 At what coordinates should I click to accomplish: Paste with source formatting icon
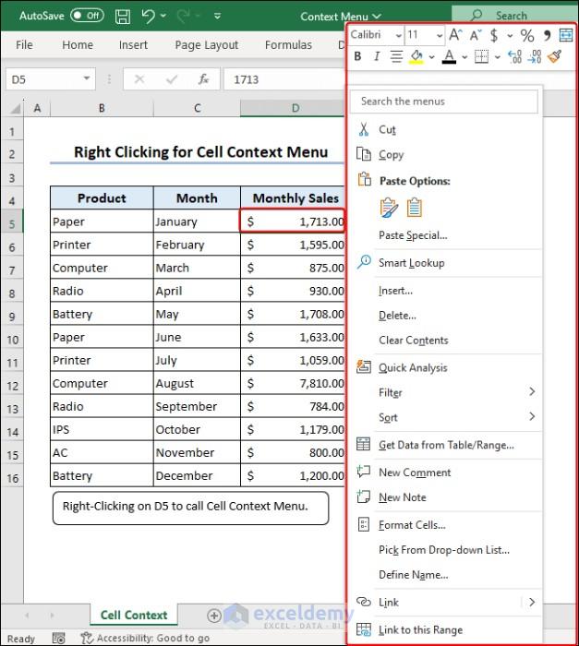389,208
